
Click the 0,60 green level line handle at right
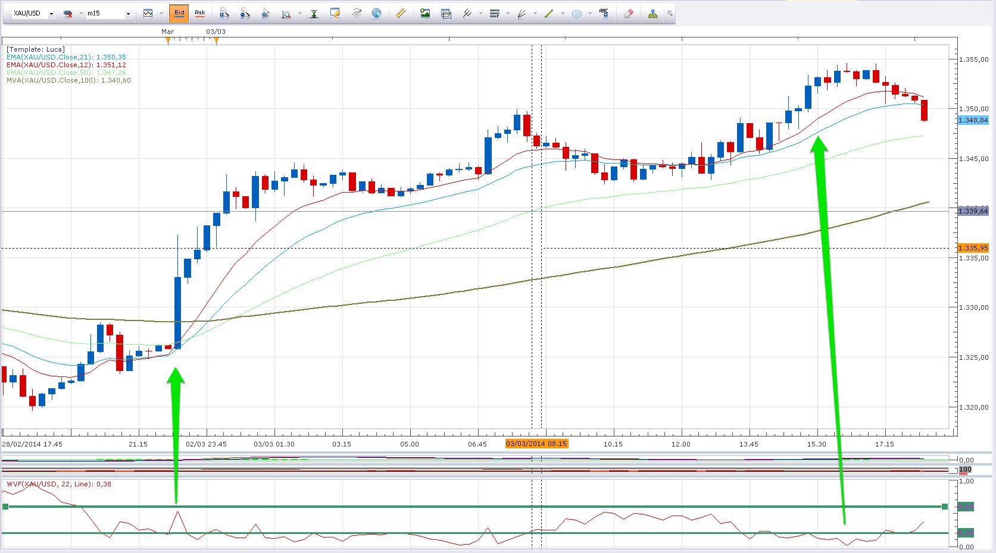click(x=945, y=507)
